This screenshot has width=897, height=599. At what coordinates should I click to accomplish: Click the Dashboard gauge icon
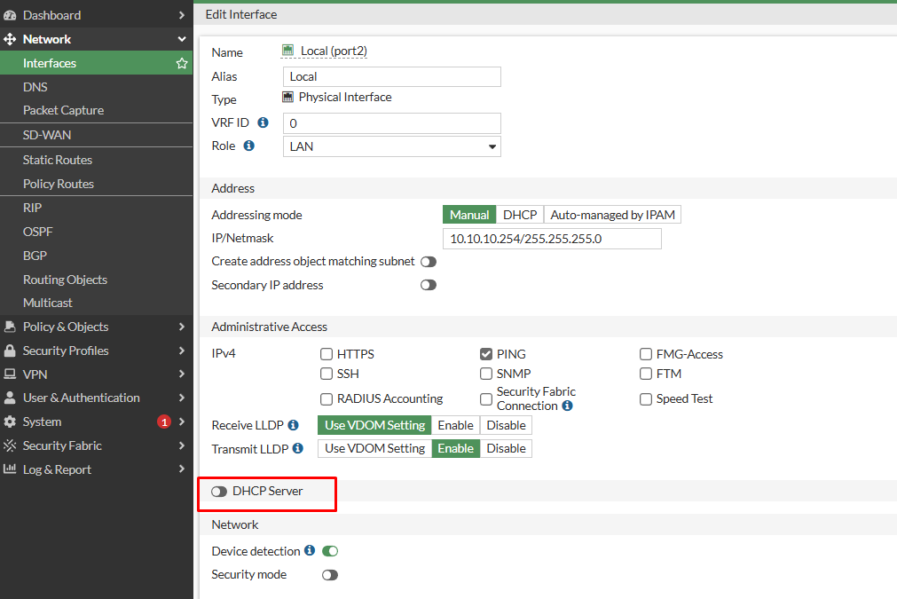coord(10,15)
